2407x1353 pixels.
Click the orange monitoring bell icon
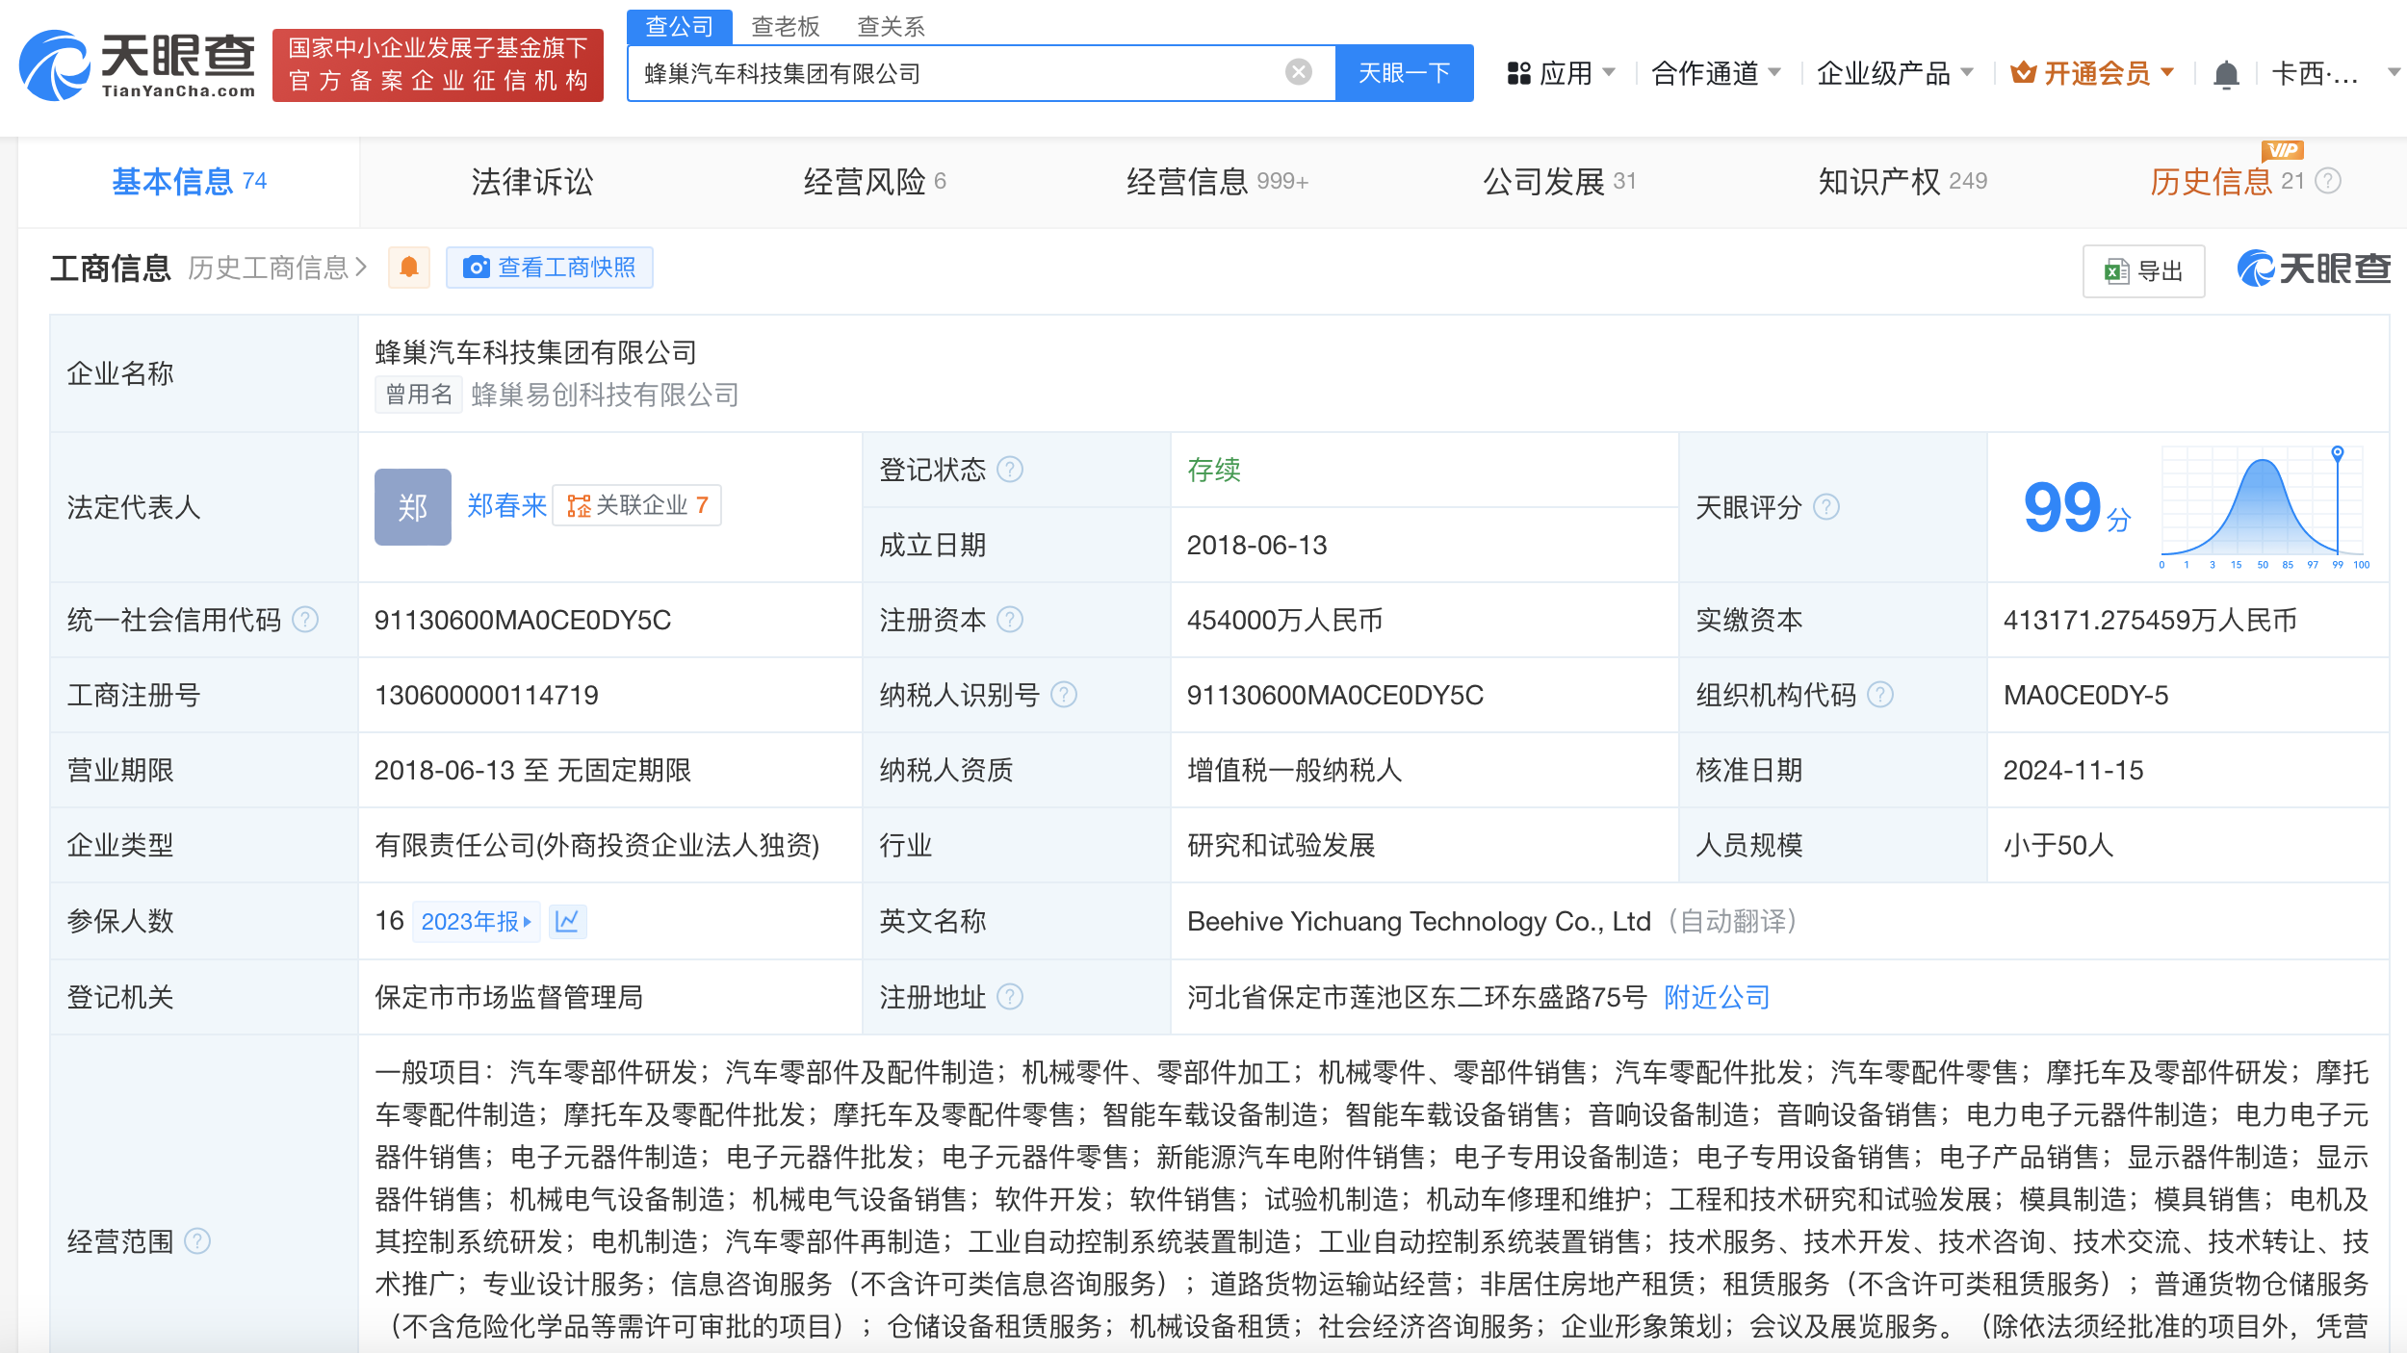[409, 268]
